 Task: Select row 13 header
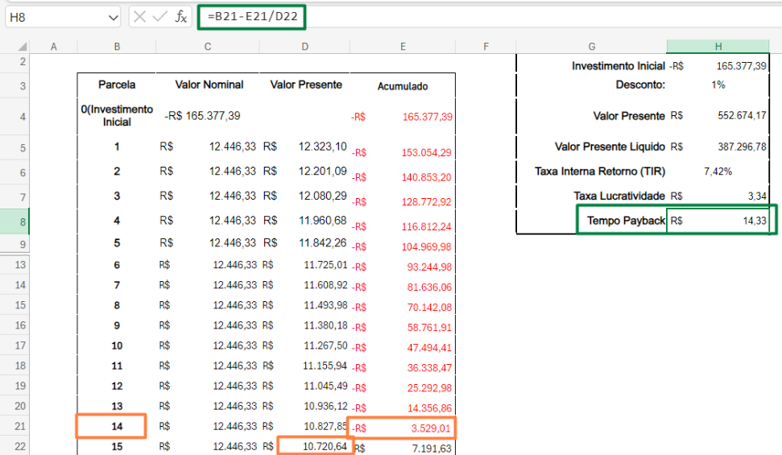click(x=15, y=264)
